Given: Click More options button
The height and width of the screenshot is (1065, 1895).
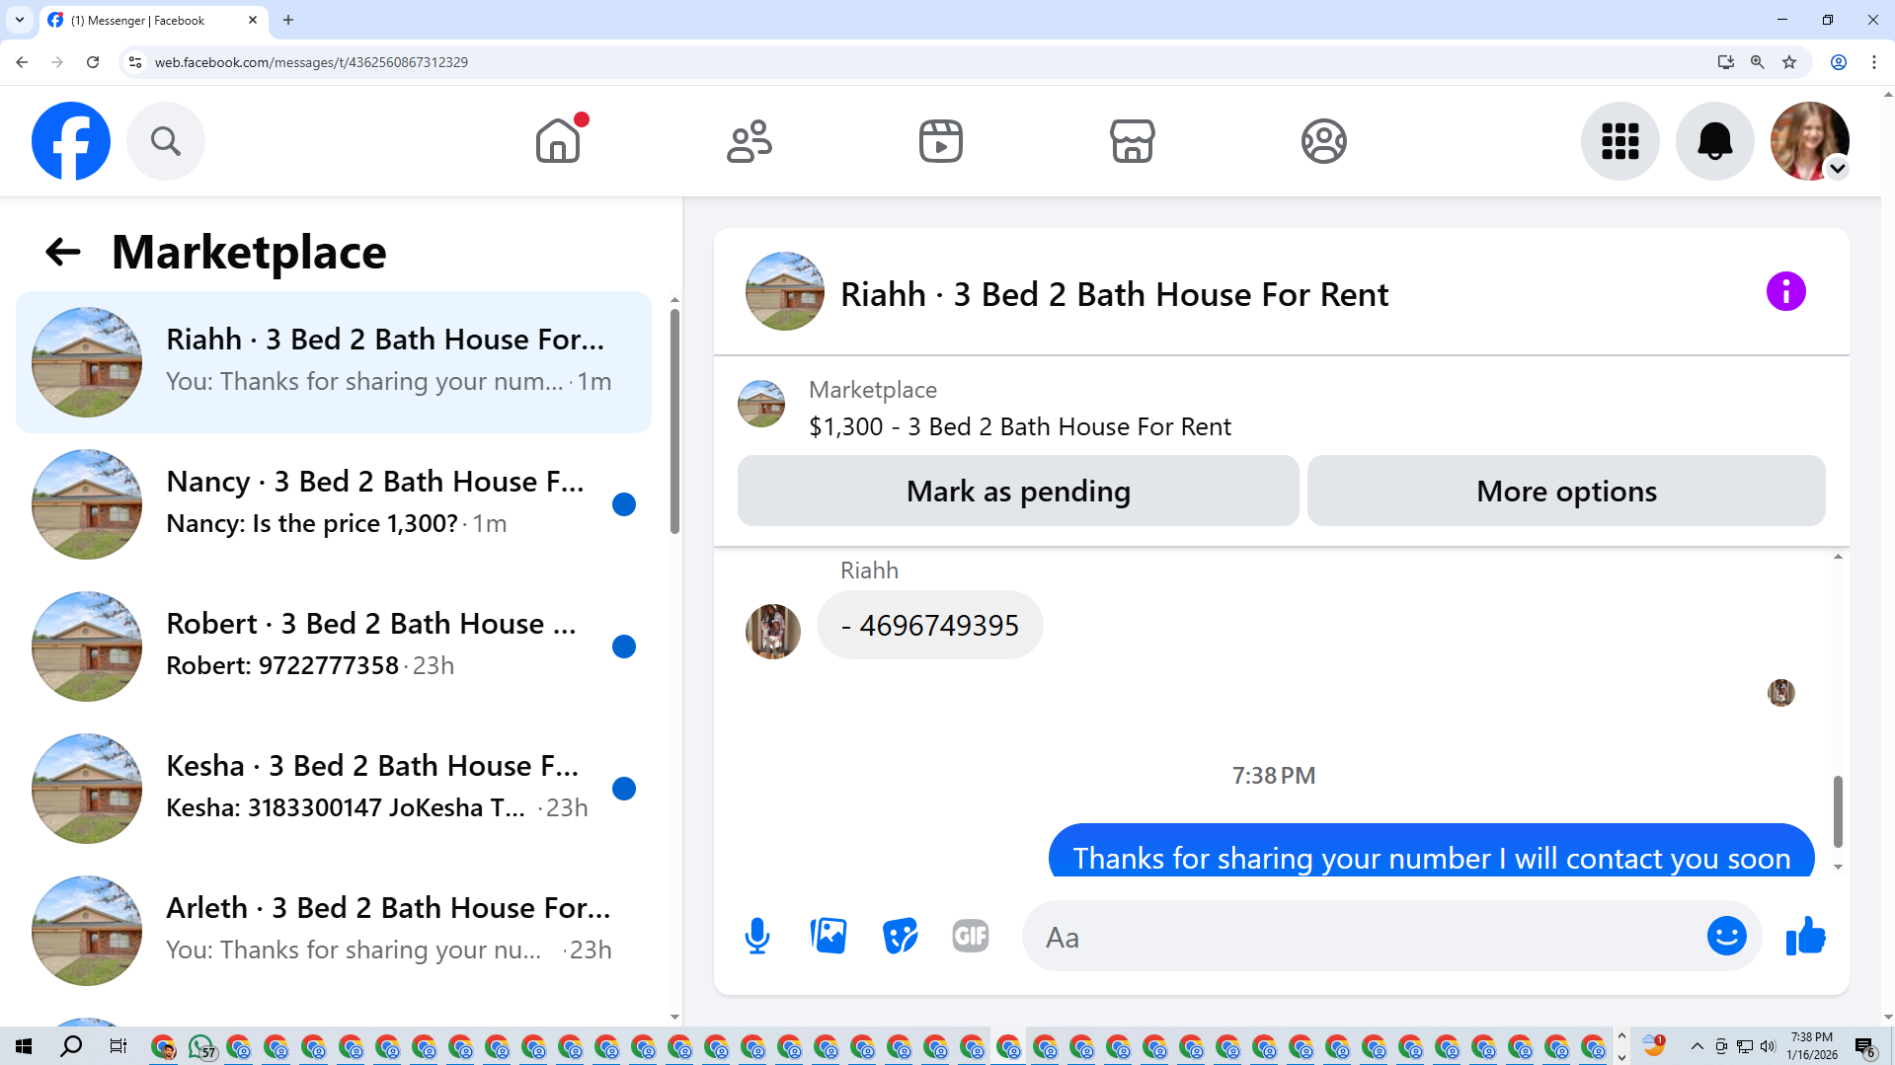Looking at the screenshot, I should (1566, 491).
